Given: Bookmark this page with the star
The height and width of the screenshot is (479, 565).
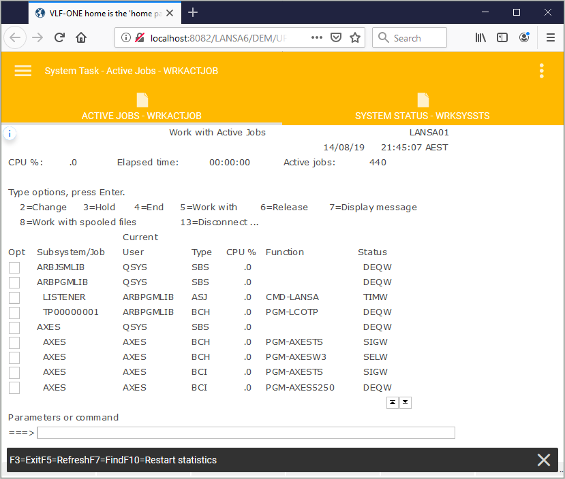Looking at the screenshot, I should pyautogui.click(x=354, y=38).
